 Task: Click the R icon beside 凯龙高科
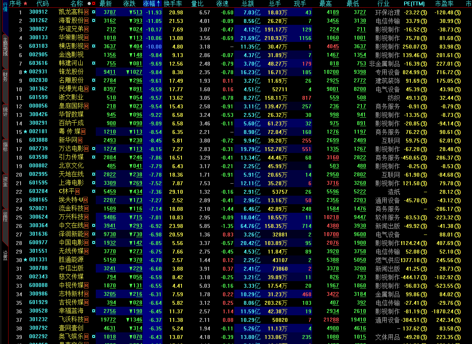(x=86, y=12)
